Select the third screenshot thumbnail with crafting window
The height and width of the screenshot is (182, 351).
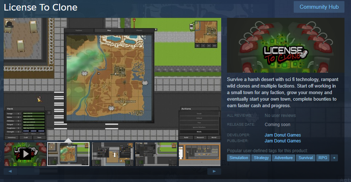(113, 154)
